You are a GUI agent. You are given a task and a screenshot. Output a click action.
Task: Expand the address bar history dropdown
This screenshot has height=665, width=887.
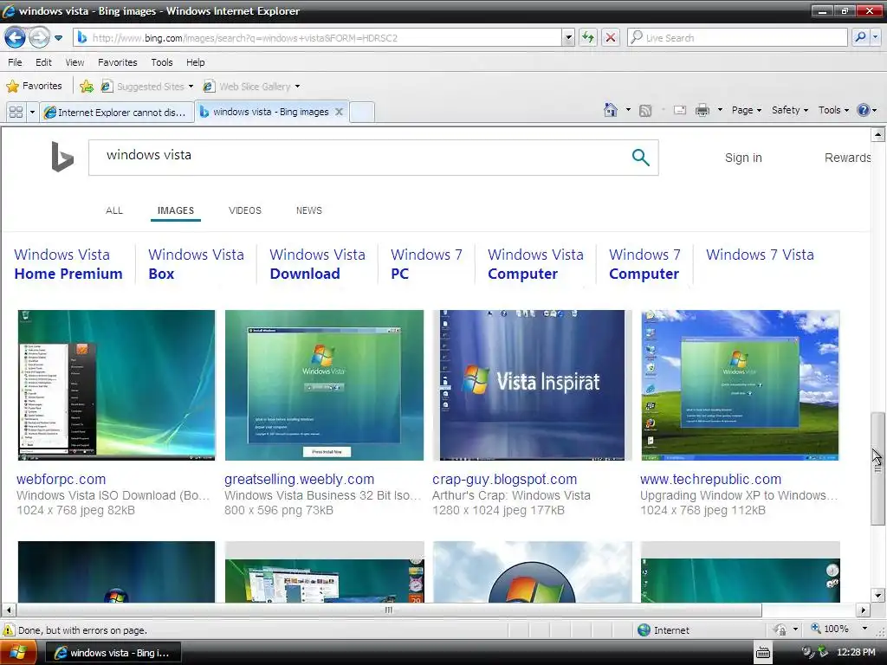(x=568, y=38)
